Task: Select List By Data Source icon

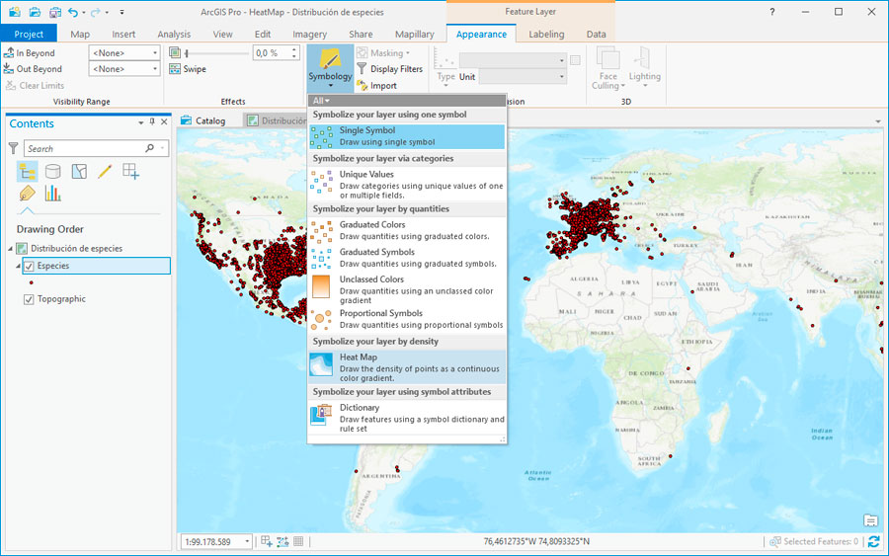Action: tap(52, 171)
